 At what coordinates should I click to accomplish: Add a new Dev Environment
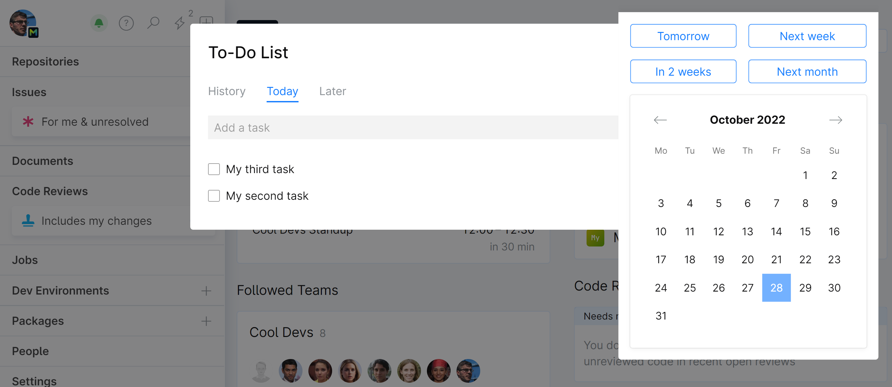pos(206,291)
